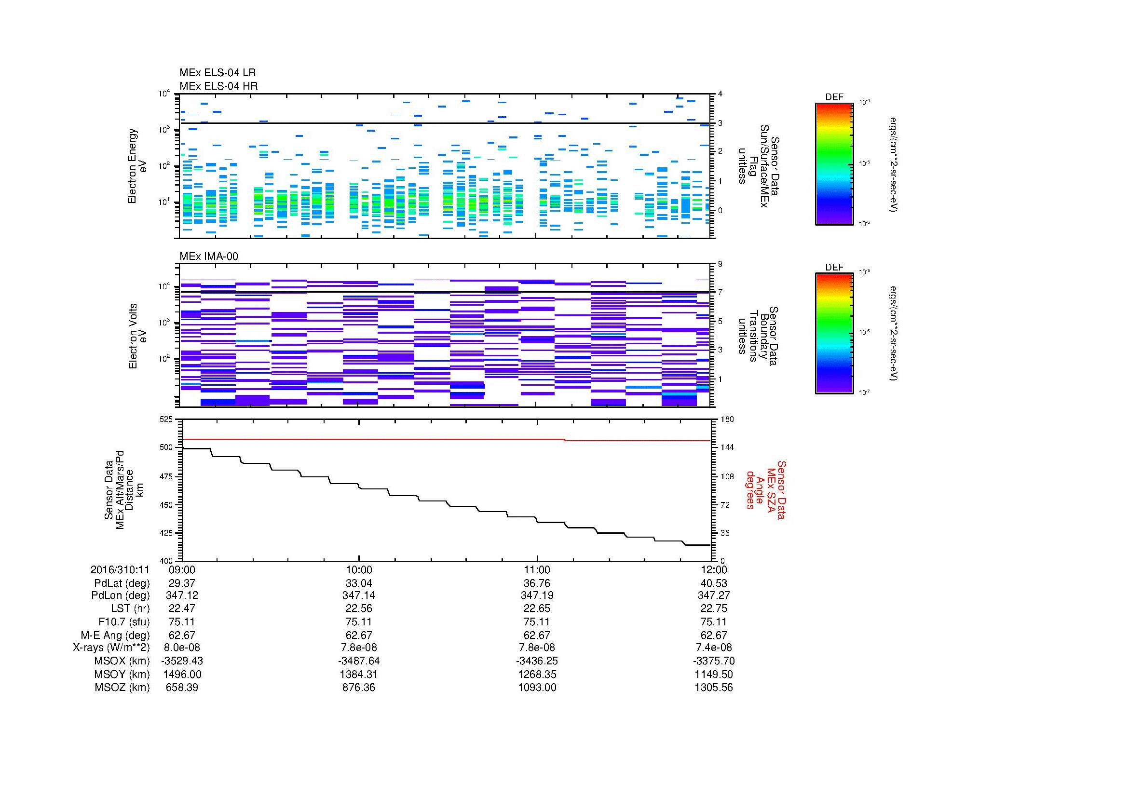The width and height of the screenshot is (1128, 797).
Task: Click the MSOZ (km) row label
Action: 122,688
